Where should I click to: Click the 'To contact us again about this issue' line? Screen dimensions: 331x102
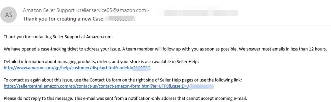(x=123, y=80)
